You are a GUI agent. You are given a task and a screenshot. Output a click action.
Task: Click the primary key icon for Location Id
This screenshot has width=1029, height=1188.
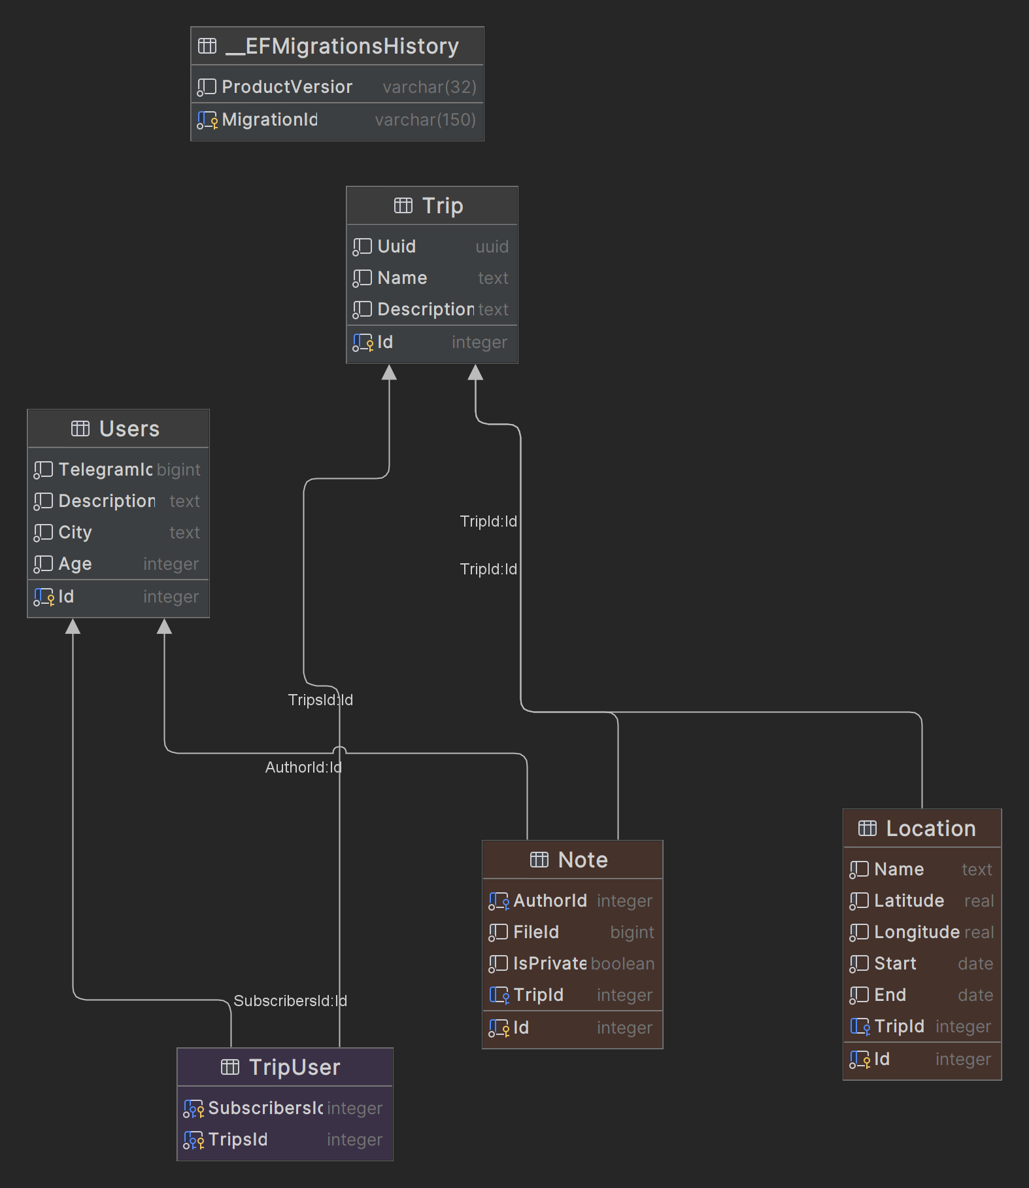(860, 1059)
